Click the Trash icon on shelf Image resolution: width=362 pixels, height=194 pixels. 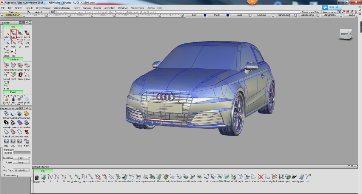pyautogui.click(x=37, y=177)
